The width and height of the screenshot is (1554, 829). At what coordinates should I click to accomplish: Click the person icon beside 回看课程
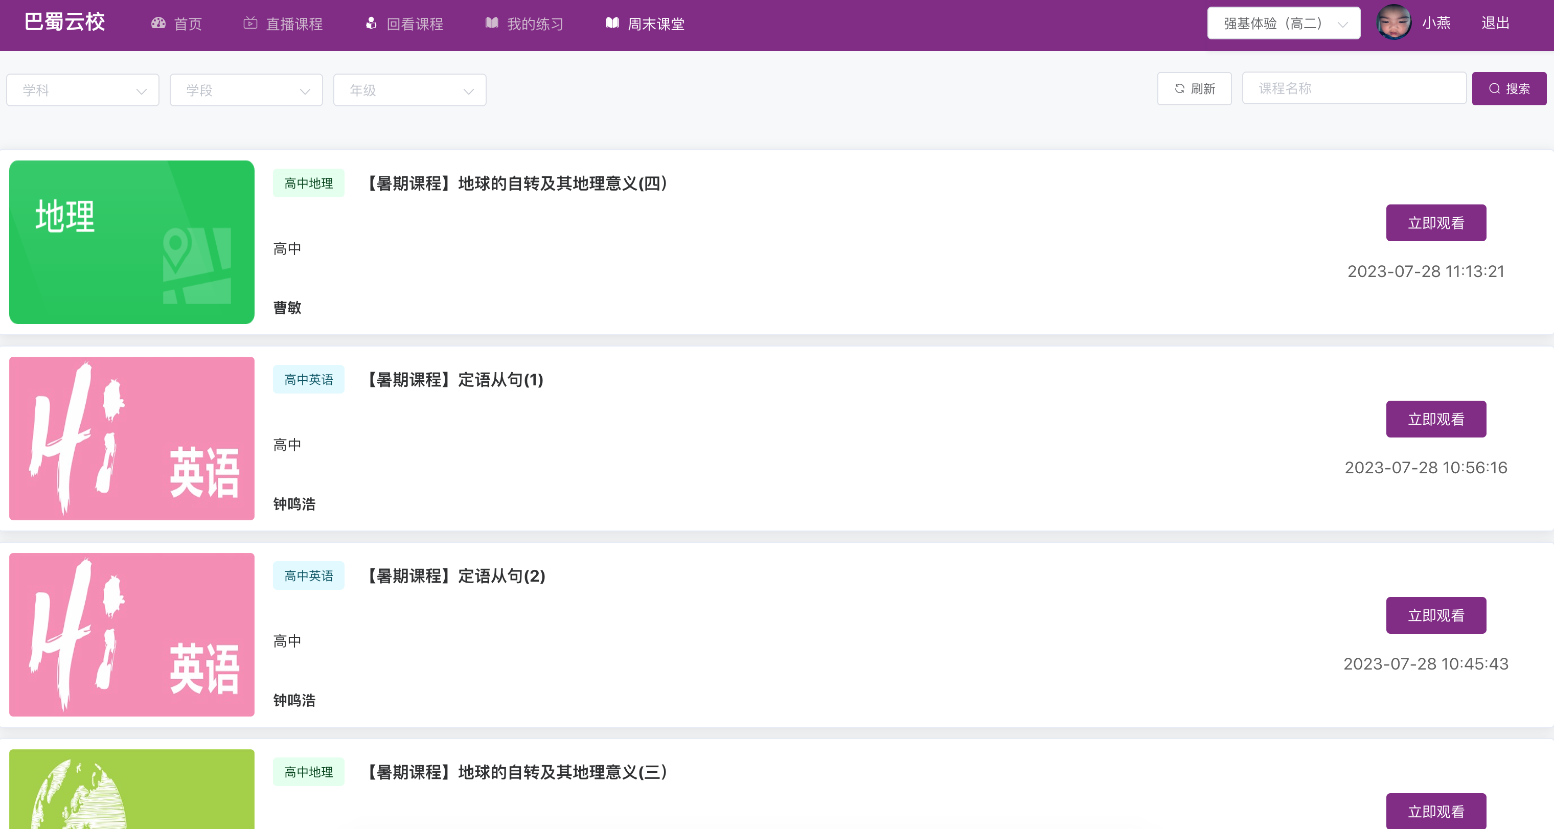(371, 23)
